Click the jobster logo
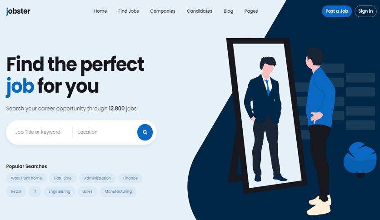 pos(18,11)
